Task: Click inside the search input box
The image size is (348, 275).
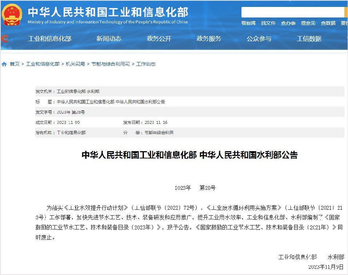Action: point(291,12)
